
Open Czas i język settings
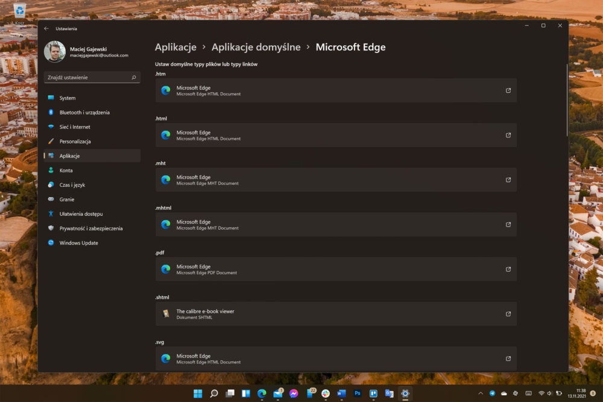pos(92,185)
